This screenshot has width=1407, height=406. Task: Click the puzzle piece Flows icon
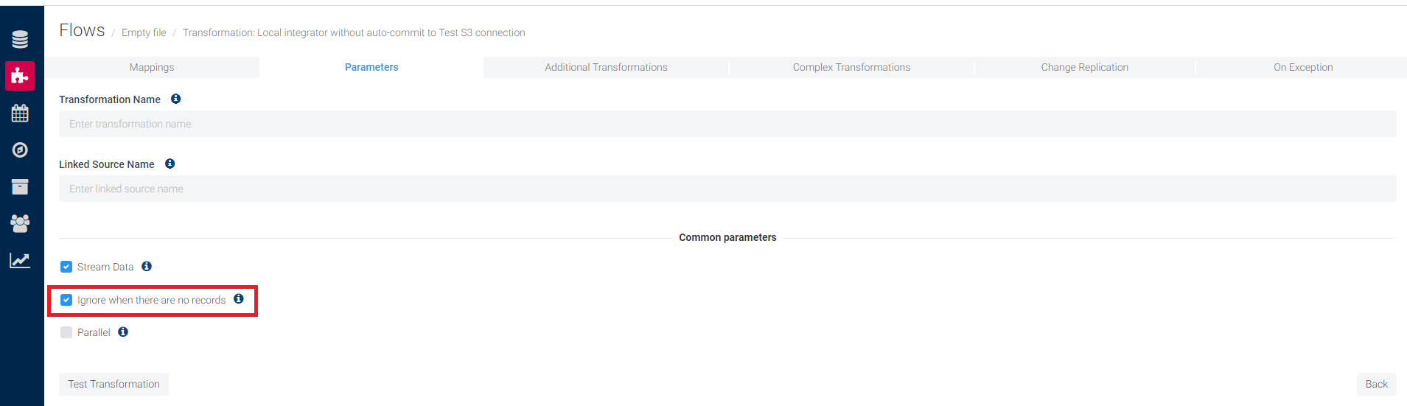[x=20, y=76]
